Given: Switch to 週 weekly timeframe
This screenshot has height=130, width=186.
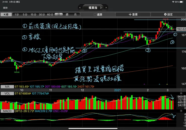Looking at the screenshot, I should 67,15.
